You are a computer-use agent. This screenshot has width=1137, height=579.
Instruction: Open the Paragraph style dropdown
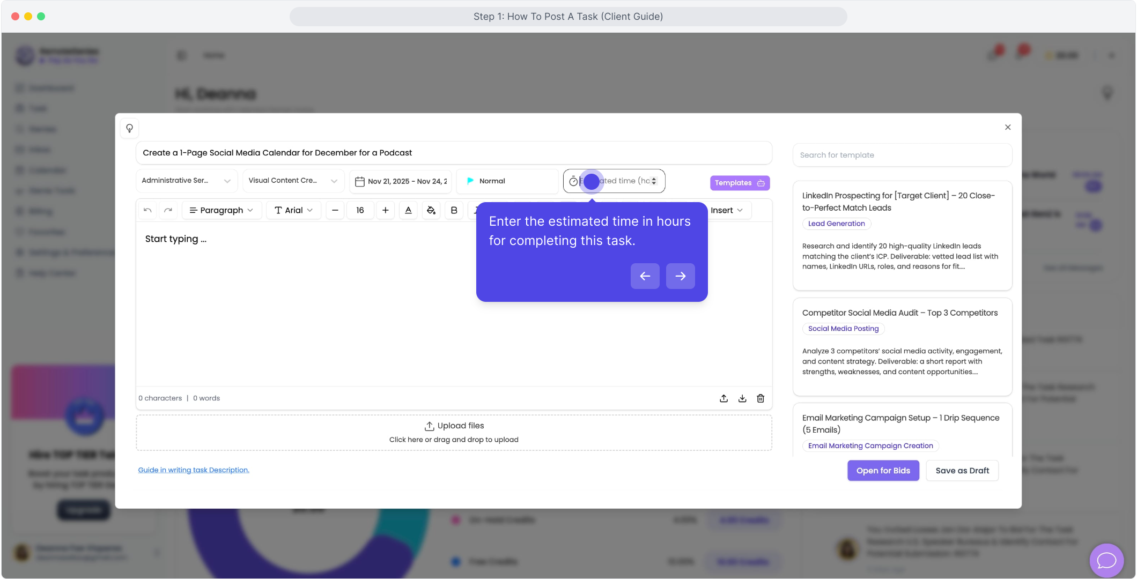pyautogui.click(x=221, y=210)
